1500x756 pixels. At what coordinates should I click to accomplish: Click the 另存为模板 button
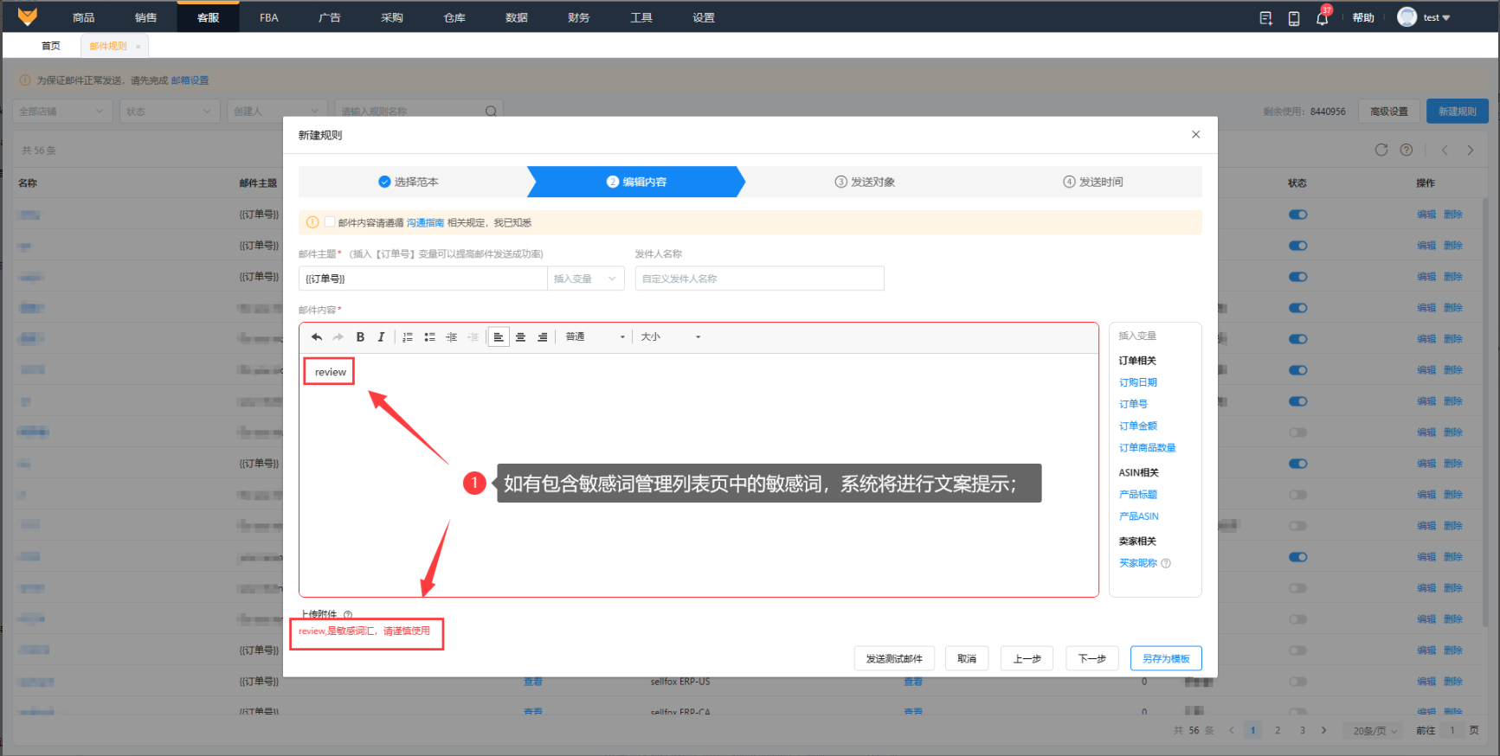click(x=1166, y=658)
